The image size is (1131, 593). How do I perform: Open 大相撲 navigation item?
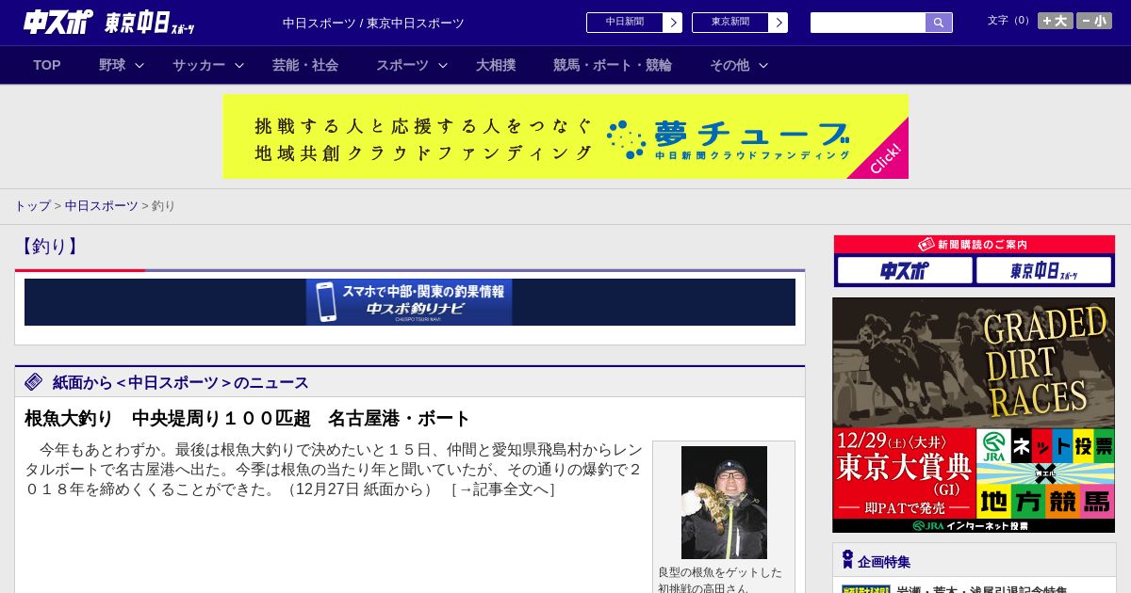coord(496,65)
